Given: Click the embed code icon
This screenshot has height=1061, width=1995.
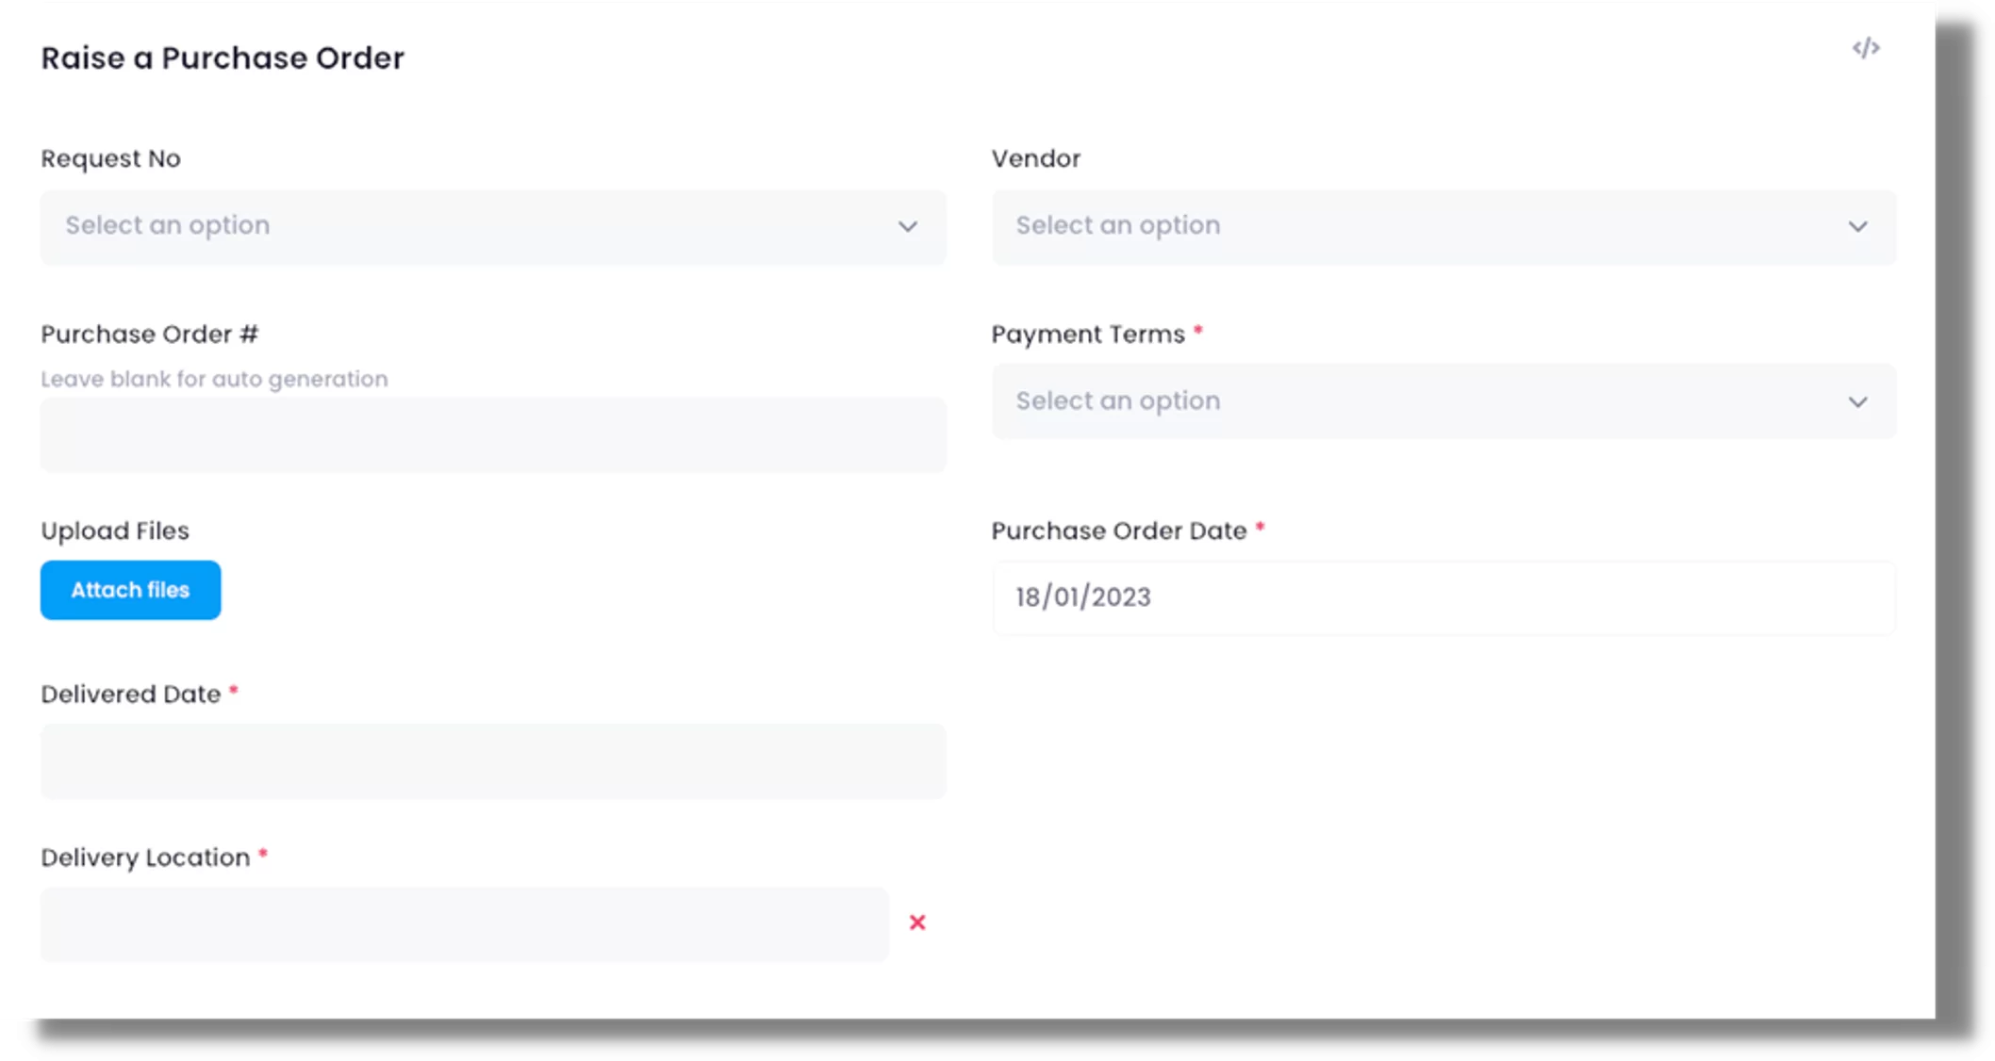Looking at the screenshot, I should tap(1866, 48).
